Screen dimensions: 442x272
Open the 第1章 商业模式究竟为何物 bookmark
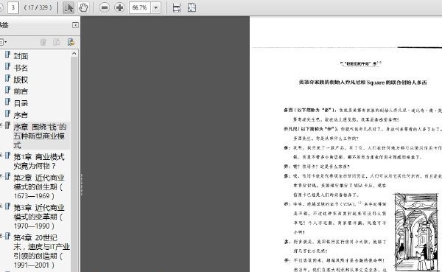tap(39, 161)
